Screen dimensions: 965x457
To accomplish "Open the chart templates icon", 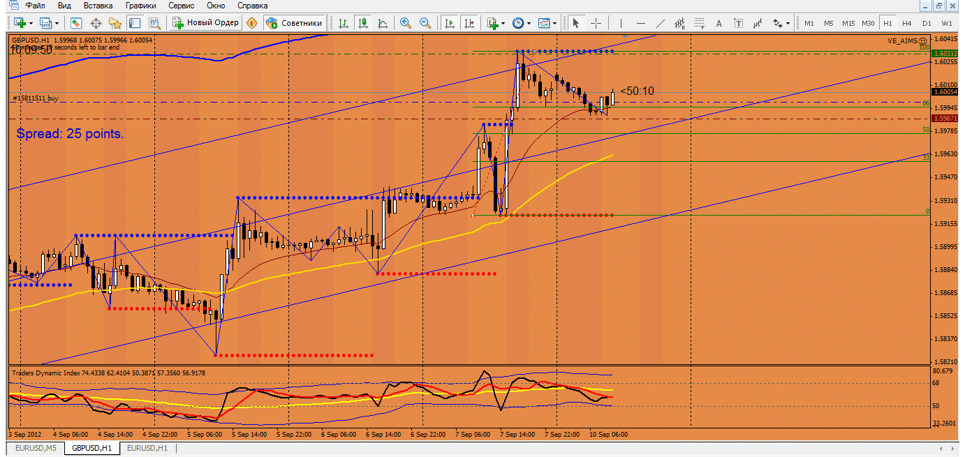I will point(544,23).
